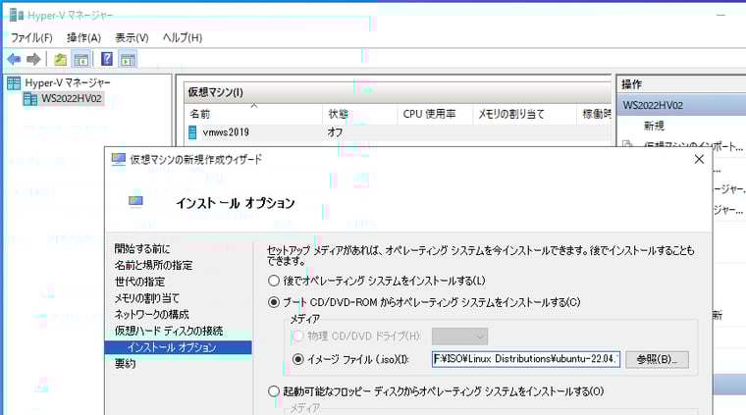This screenshot has height=415, width=746.
Task: Click the 仮想マシン(I) panel header
Action: (398, 92)
